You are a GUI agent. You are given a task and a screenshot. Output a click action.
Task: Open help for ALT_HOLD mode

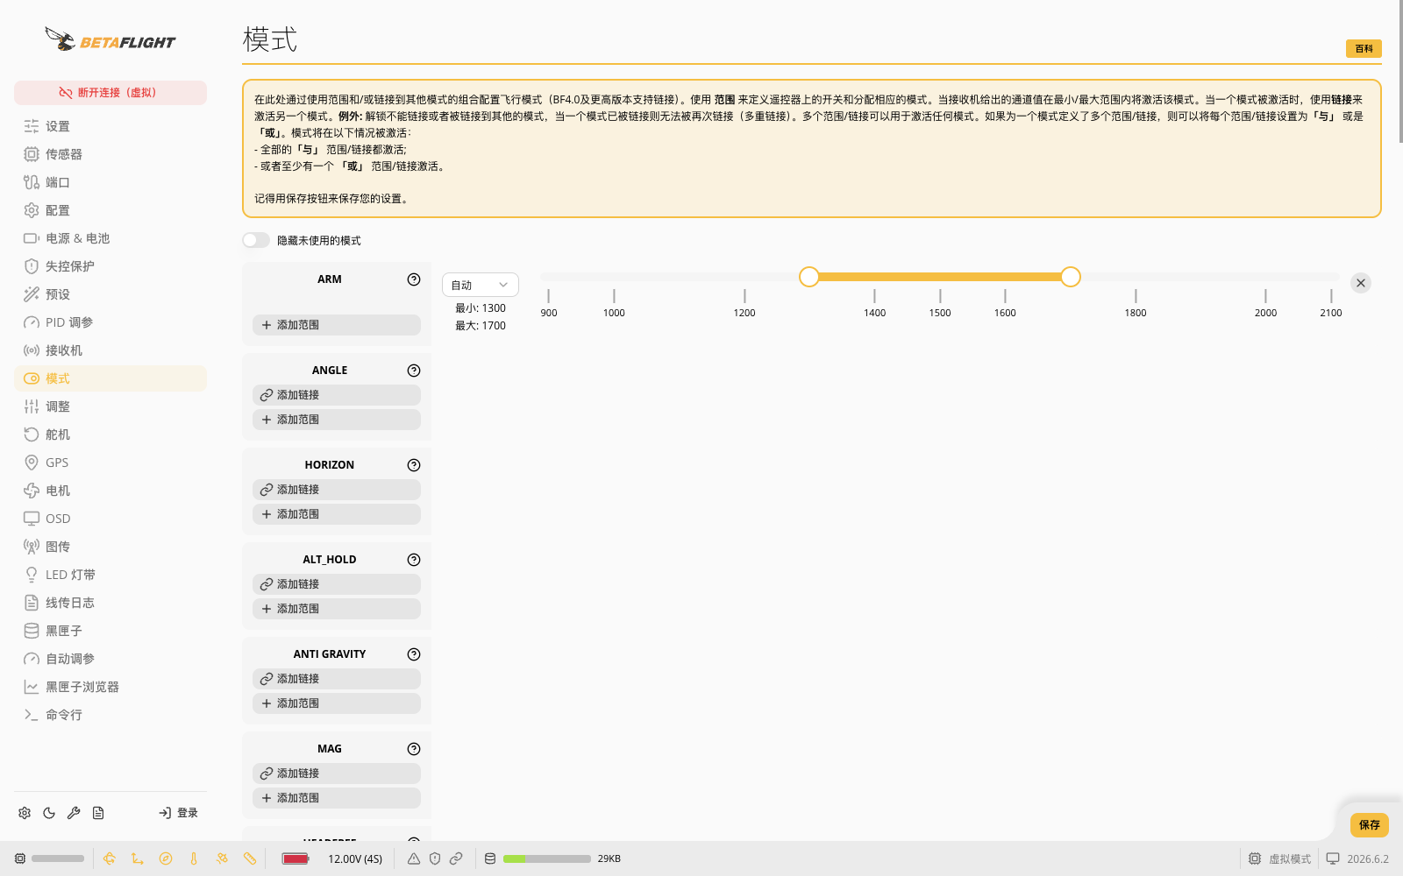414,560
